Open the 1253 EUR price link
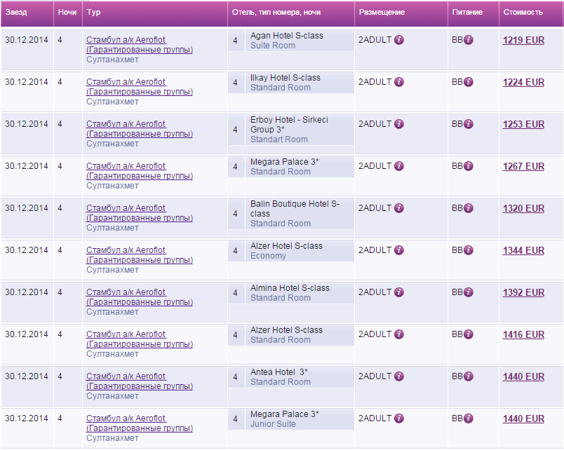Screen dimensions: 564x450 pos(523,125)
